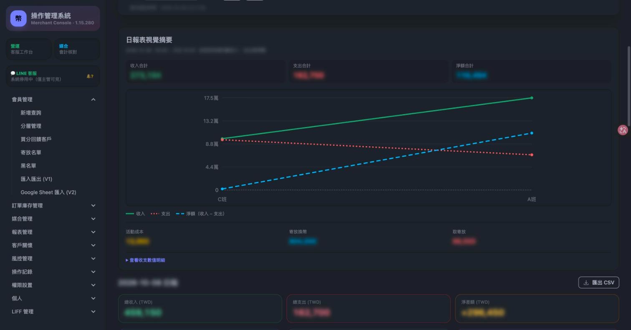Click the 總收入 (TWD) card
631x330 pixels.
[x=200, y=308]
